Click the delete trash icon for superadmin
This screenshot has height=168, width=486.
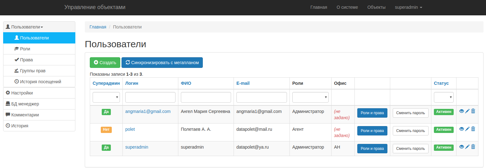pyautogui.click(x=473, y=147)
